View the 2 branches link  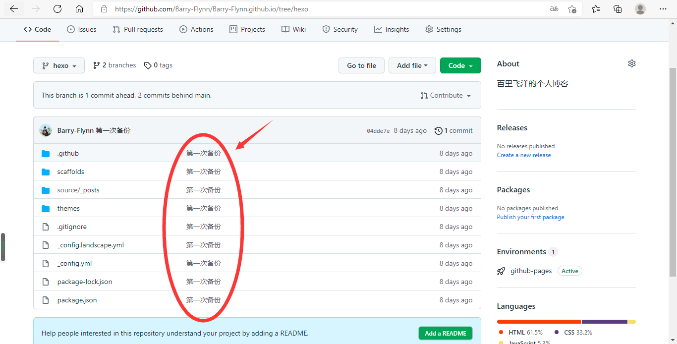pyautogui.click(x=114, y=65)
